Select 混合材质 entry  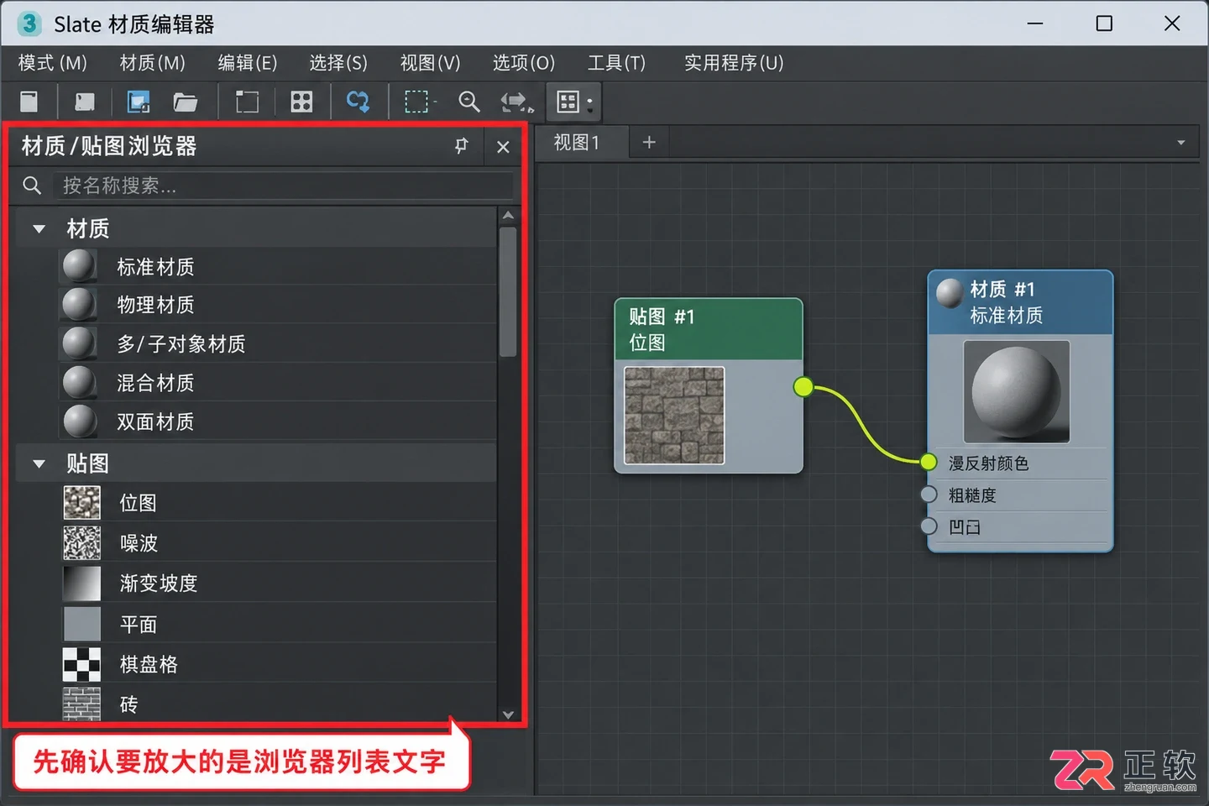[277, 383]
